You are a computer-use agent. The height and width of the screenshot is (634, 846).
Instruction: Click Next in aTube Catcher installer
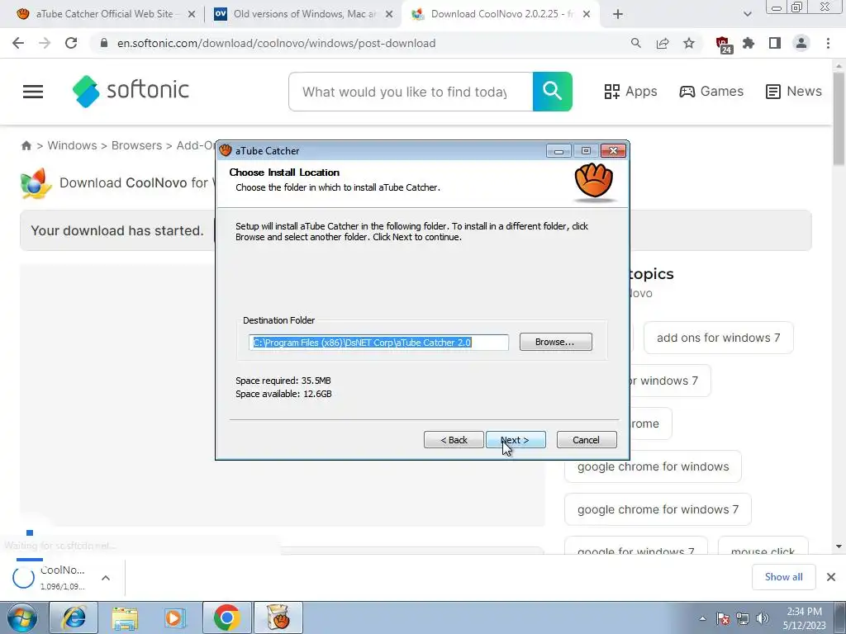coord(516,440)
